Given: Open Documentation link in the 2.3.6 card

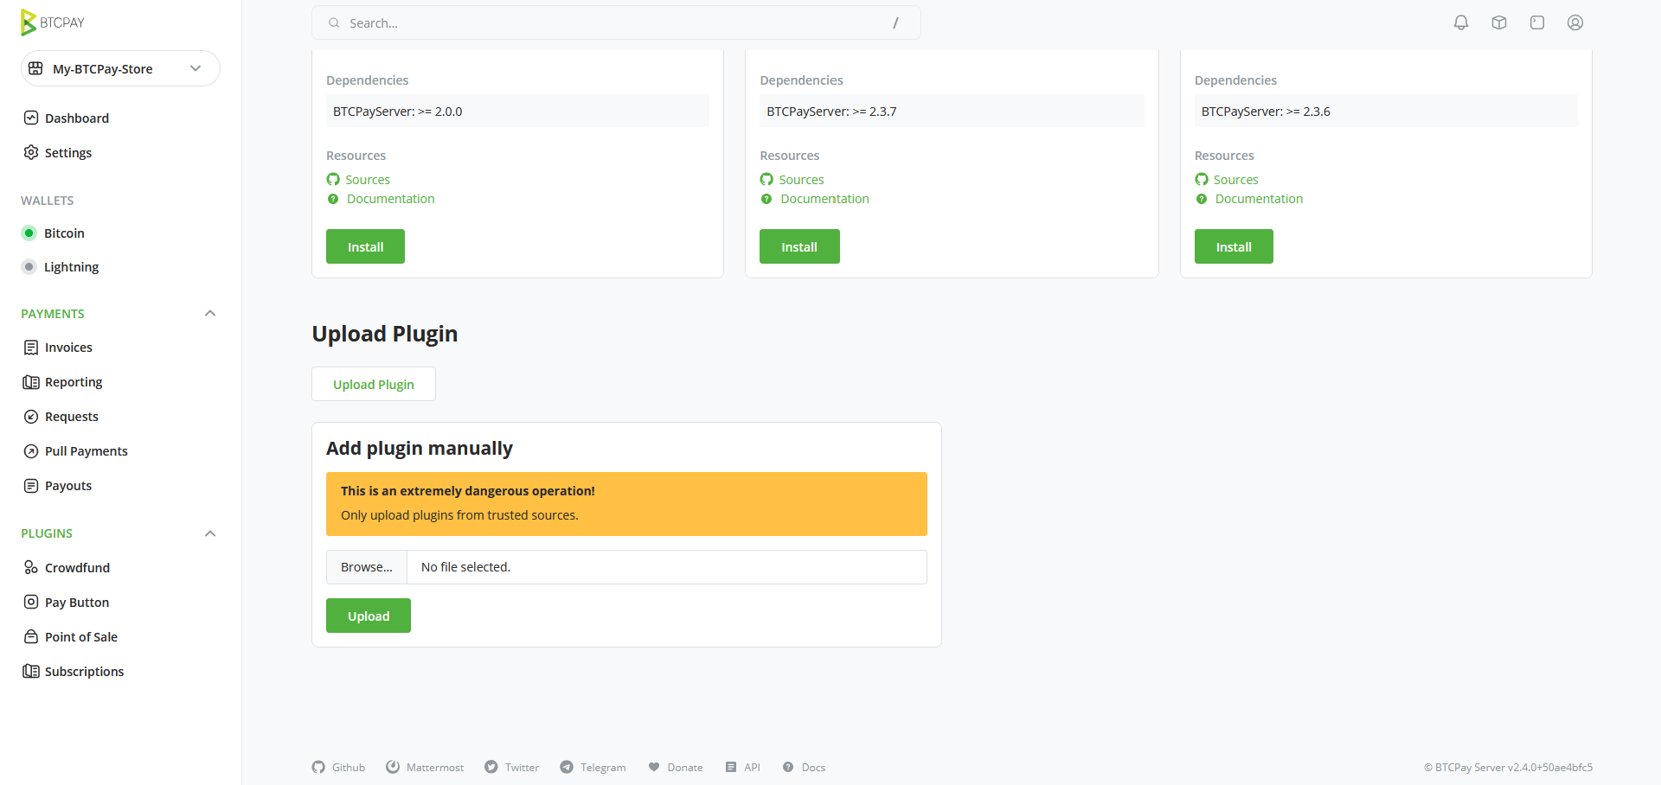Looking at the screenshot, I should pyautogui.click(x=1259, y=199).
